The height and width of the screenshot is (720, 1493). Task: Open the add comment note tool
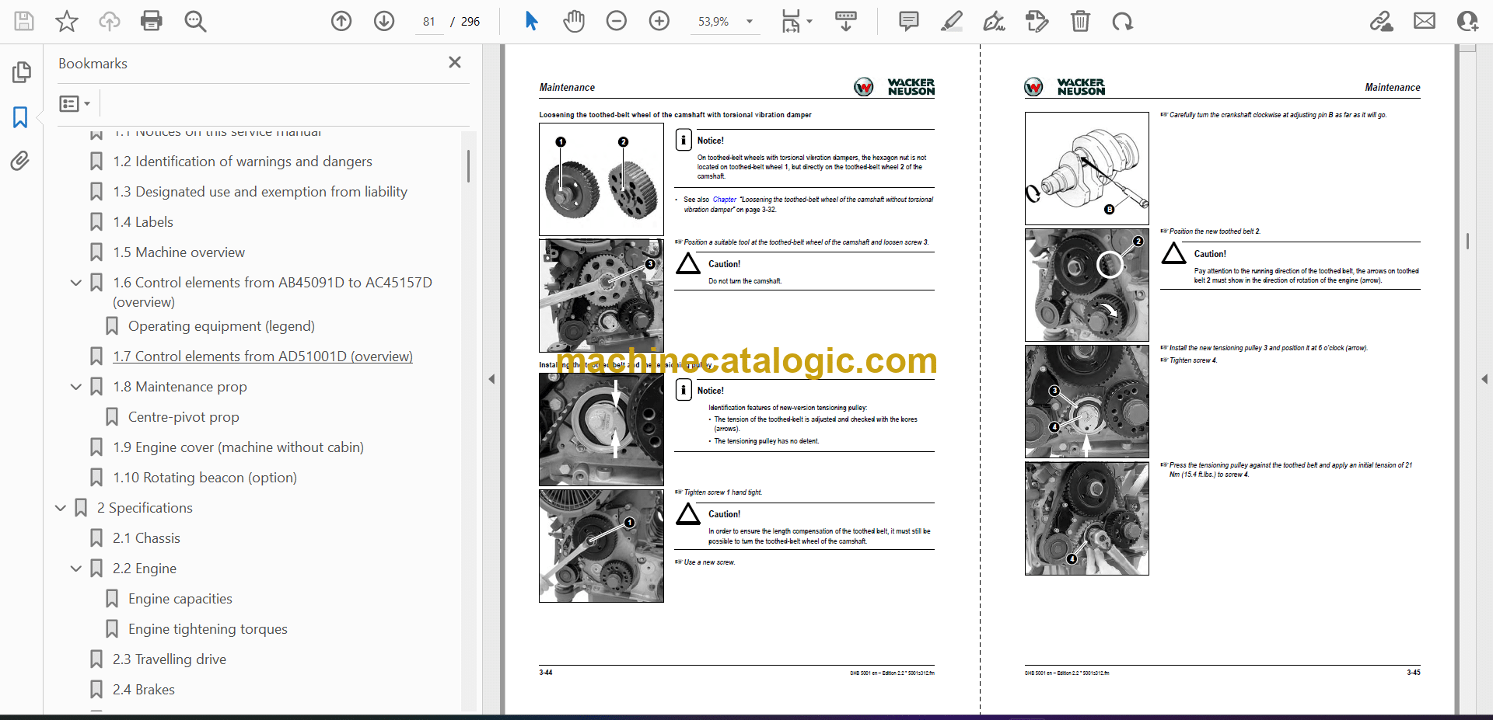pos(908,21)
